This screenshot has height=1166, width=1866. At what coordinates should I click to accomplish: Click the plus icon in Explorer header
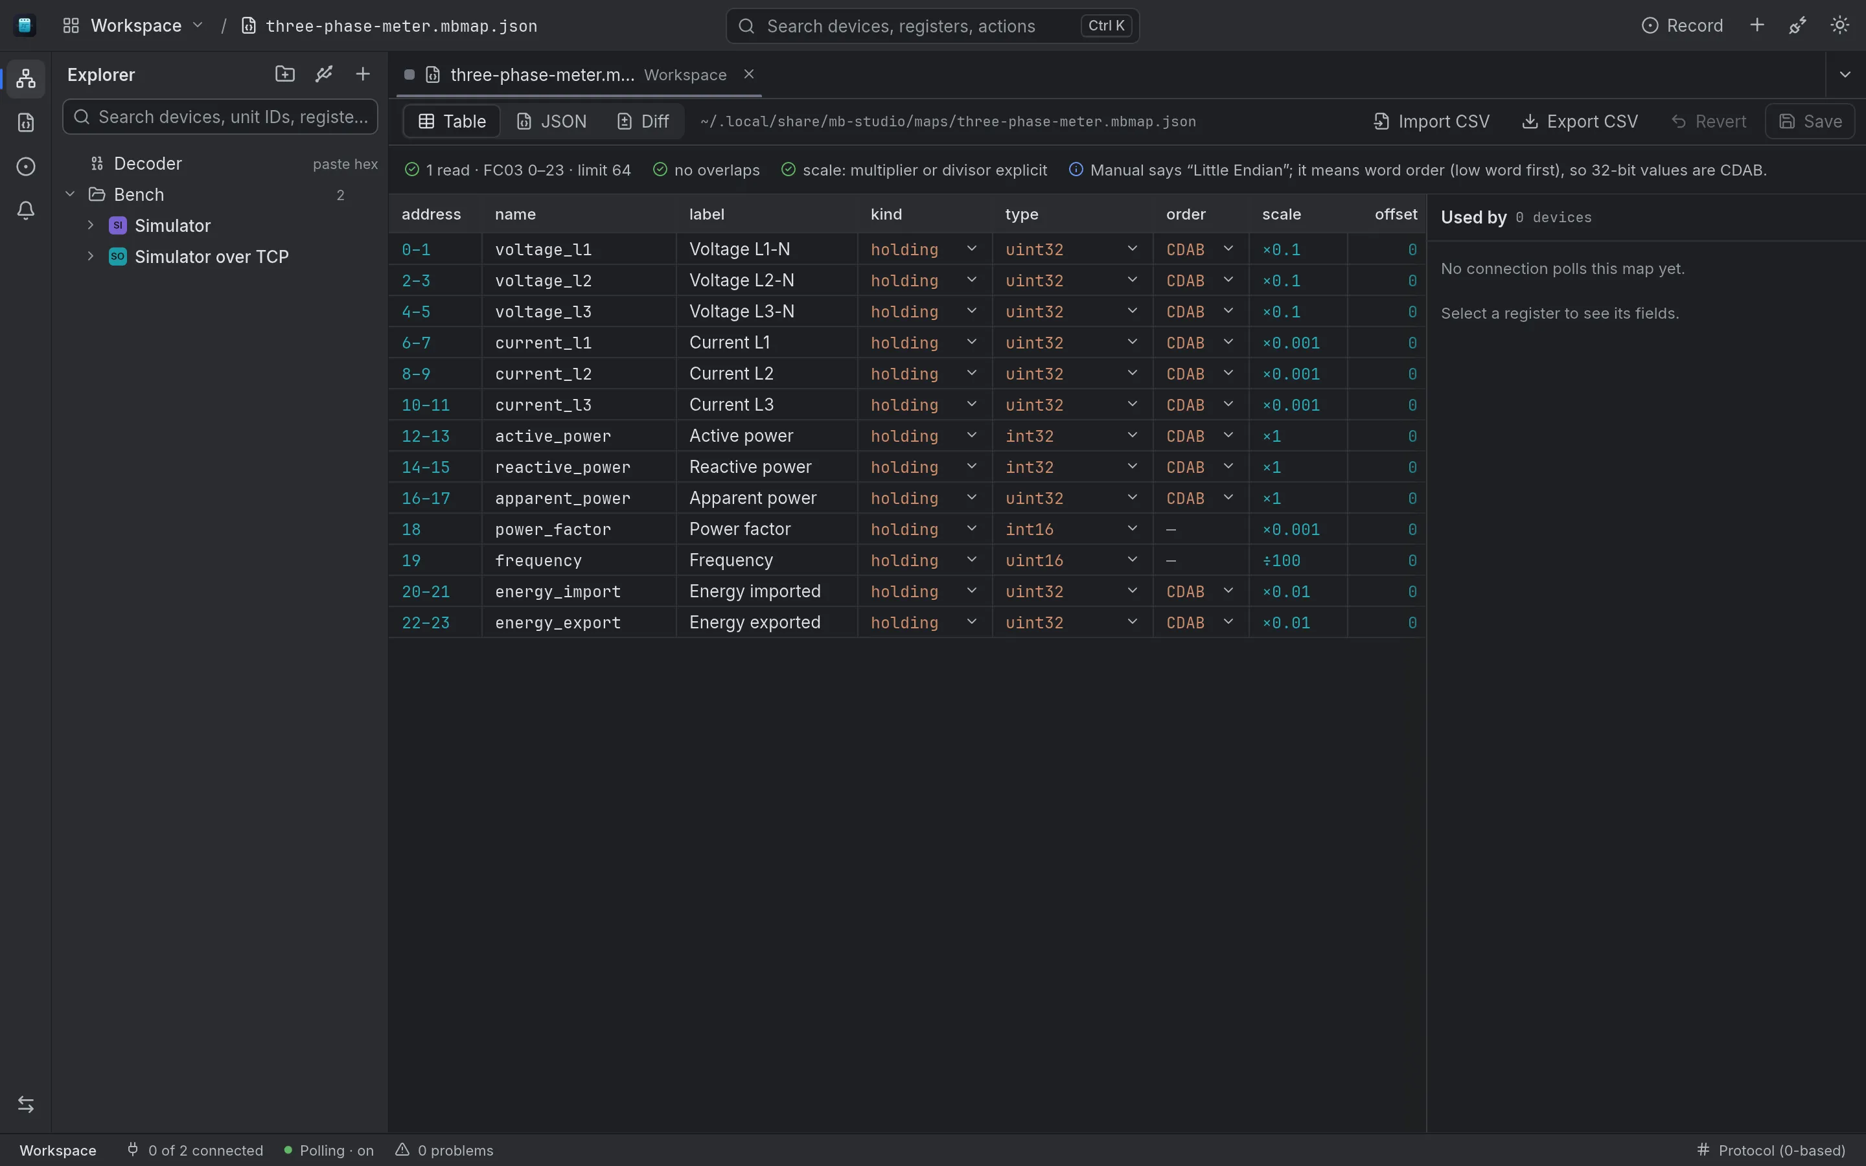tap(362, 74)
